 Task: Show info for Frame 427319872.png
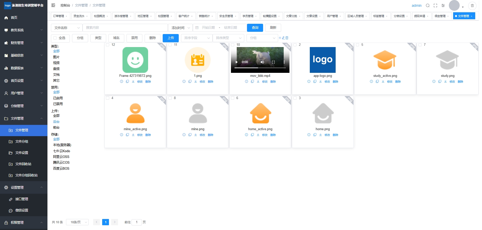pyautogui.click(x=122, y=82)
